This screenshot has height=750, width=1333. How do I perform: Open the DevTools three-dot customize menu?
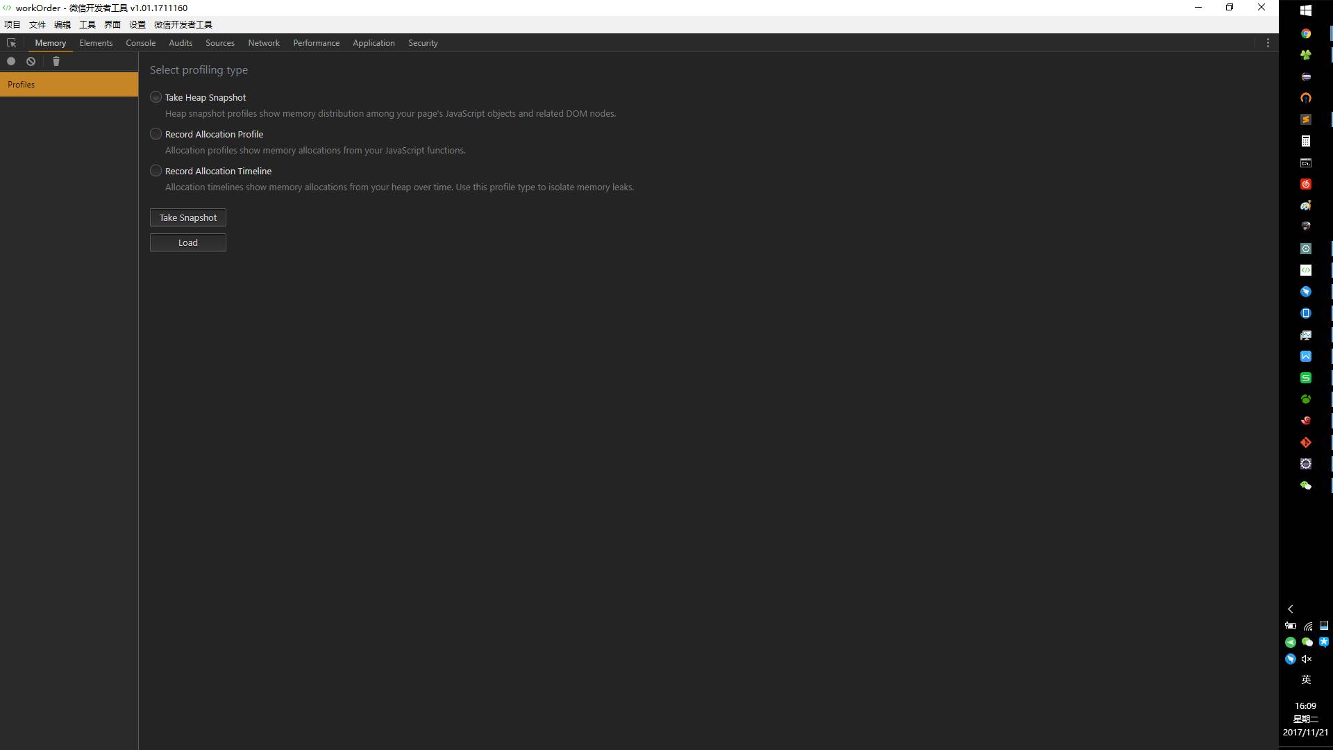pyautogui.click(x=1268, y=43)
